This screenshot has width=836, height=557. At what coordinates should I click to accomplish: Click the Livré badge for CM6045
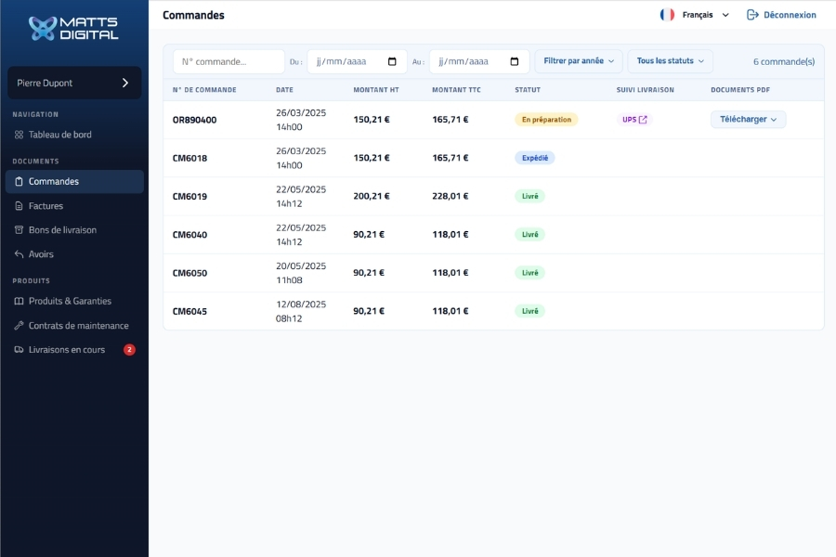tap(530, 311)
